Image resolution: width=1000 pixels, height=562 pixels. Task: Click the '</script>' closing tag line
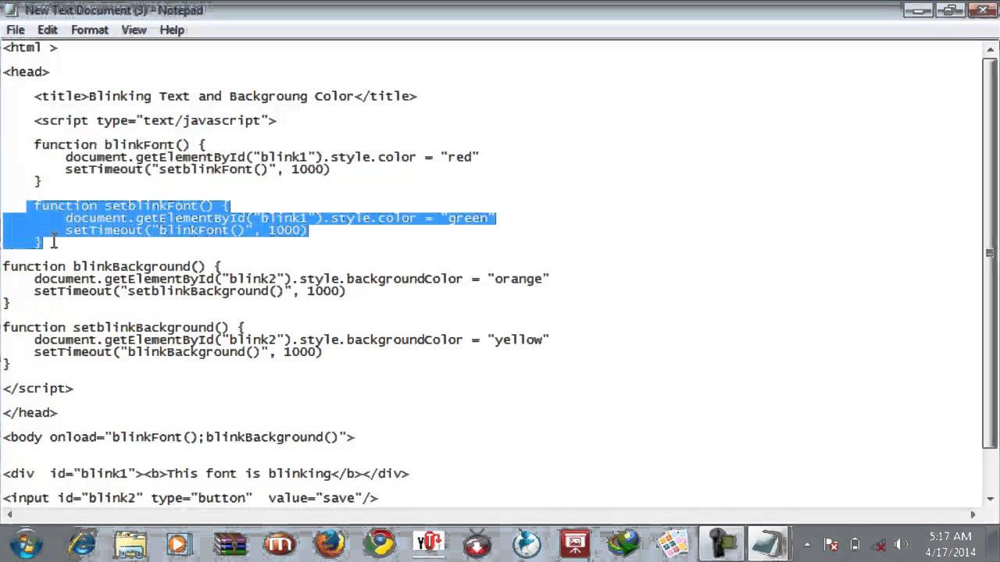(x=38, y=388)
